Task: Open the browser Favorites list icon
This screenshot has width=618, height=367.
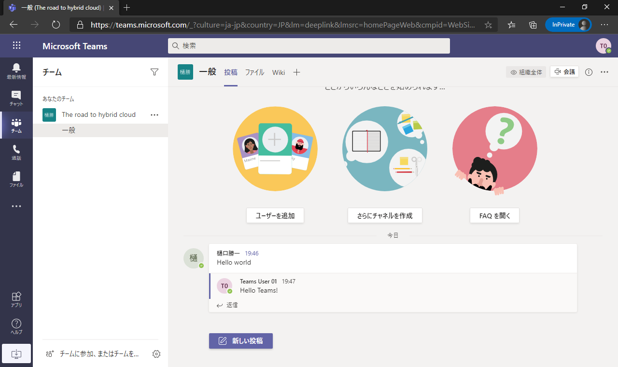Action: [512, 25]
